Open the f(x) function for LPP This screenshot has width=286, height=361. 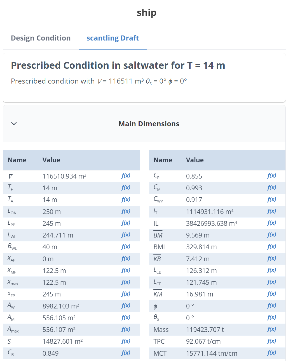pos(125,223)
